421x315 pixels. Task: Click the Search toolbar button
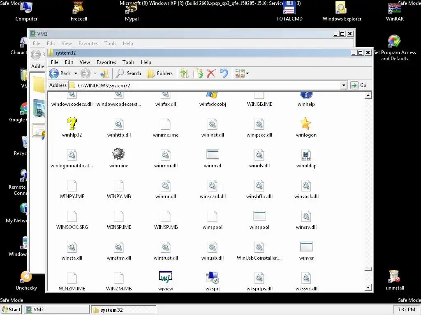(x=128, y=73)
